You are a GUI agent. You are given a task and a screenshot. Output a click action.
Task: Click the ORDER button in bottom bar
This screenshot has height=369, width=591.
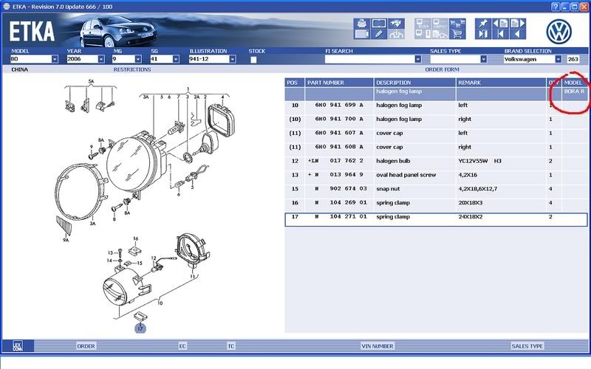tap(86, 345)
